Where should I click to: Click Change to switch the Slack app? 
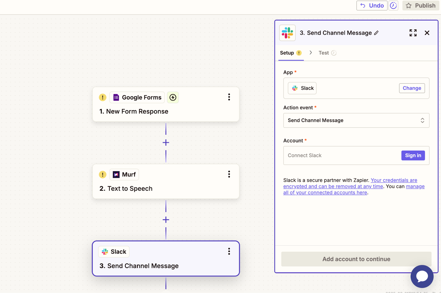coord(412,88)
